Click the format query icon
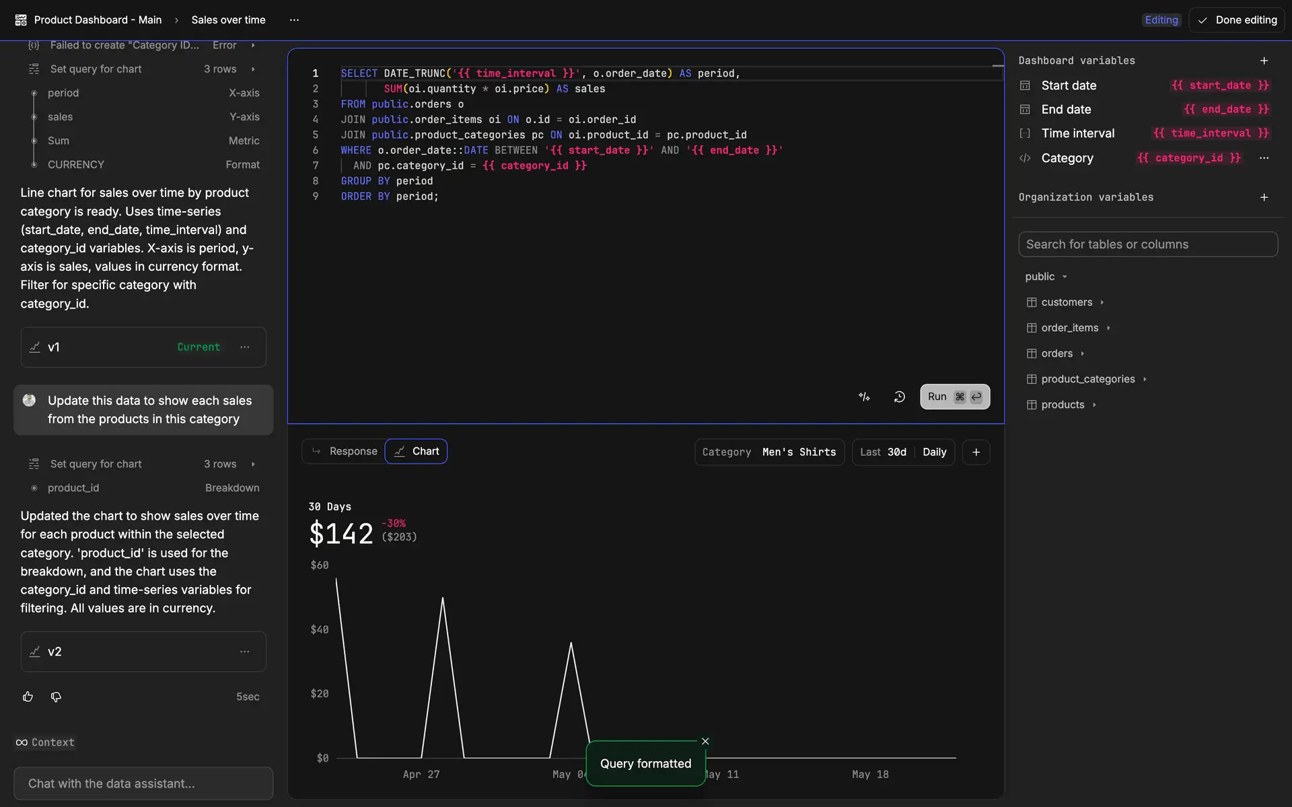 865,397
